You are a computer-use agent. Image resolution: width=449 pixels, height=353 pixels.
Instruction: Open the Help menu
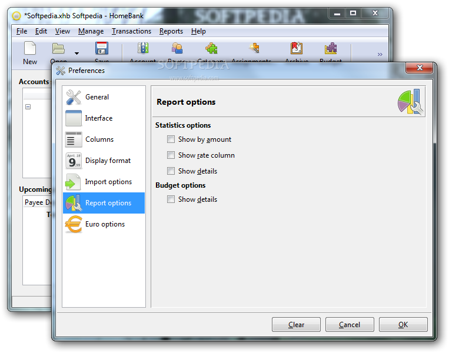pos(198,31)
